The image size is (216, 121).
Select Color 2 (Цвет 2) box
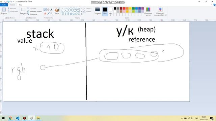[x=111, y=11]
